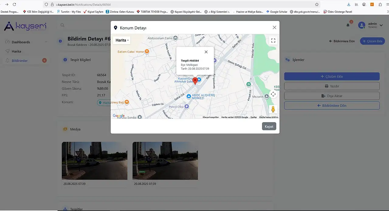The image size is (389, 211).
Task: Click the Yazdır button
Action: point(332,86)
